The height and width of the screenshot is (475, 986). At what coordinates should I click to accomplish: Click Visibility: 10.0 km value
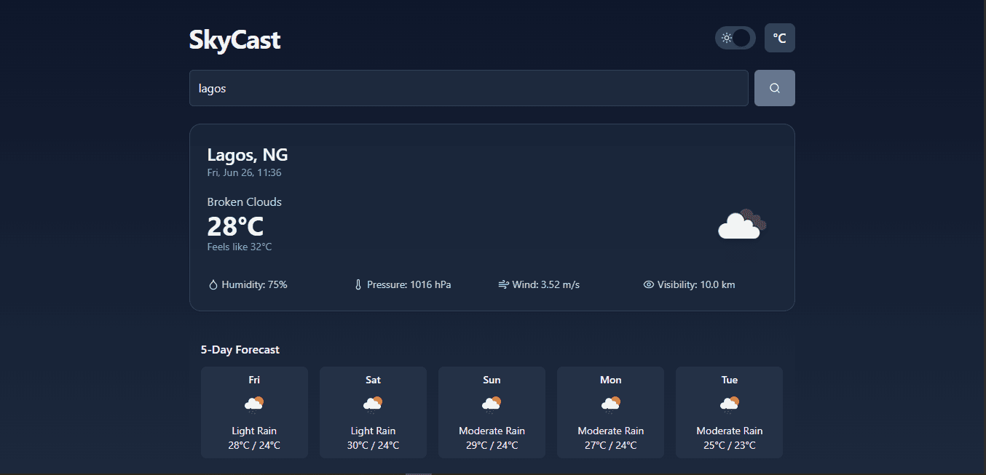[x=696, y=285]
